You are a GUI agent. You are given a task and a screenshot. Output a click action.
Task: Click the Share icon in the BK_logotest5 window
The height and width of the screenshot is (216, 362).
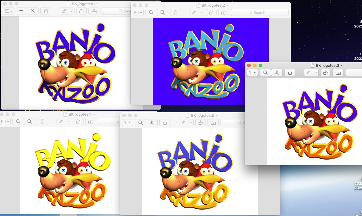click(x=165, y=123)
